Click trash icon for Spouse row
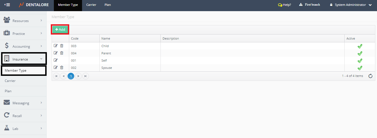The image size is (377, 138). click(62, 67)
